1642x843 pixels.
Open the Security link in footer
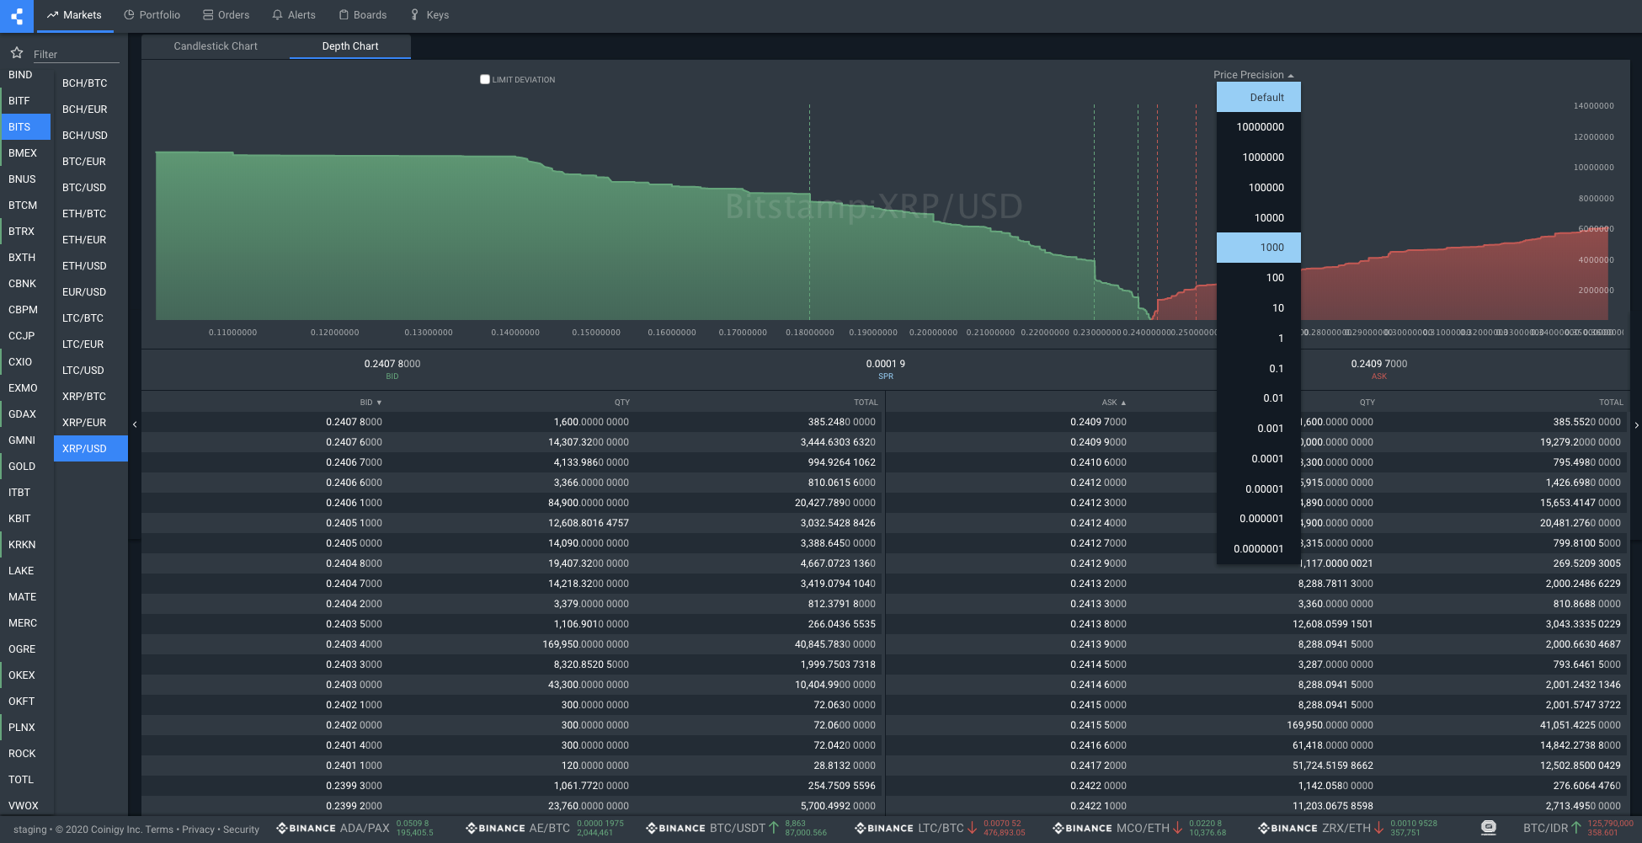pos(241,830)
